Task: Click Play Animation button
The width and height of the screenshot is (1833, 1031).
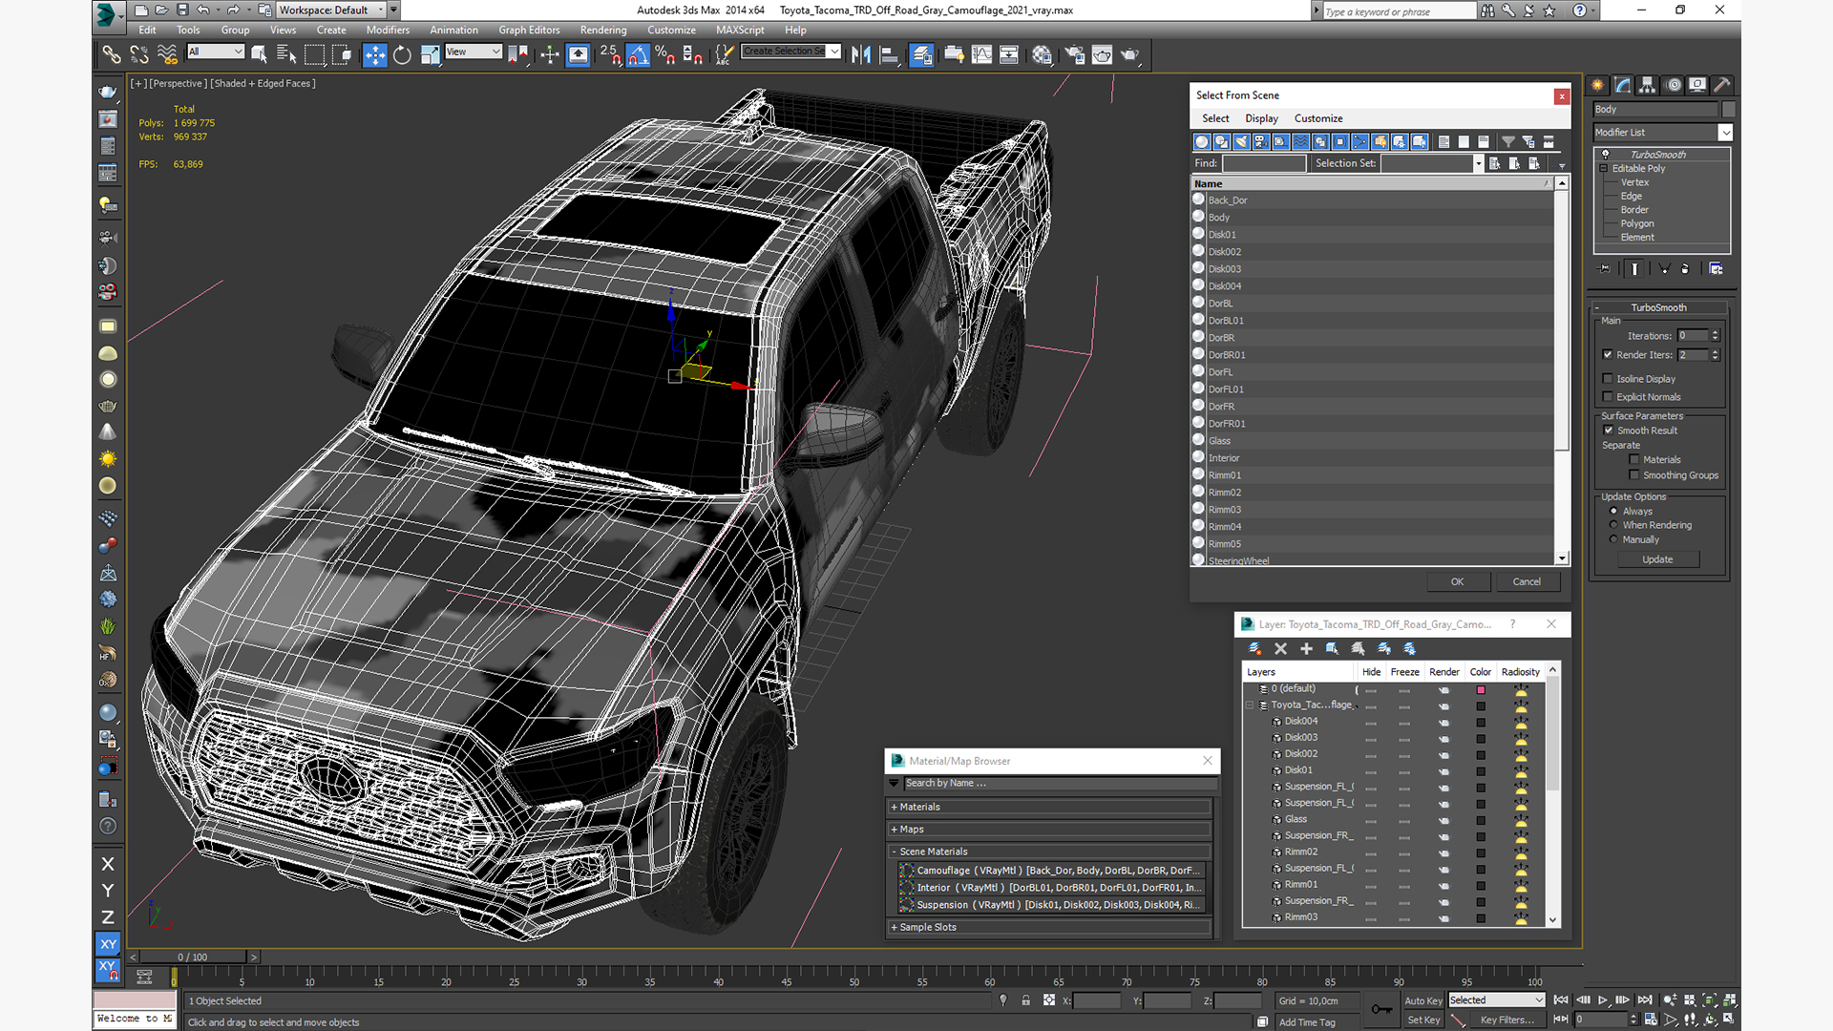Action: click(x=1603, y=999)
